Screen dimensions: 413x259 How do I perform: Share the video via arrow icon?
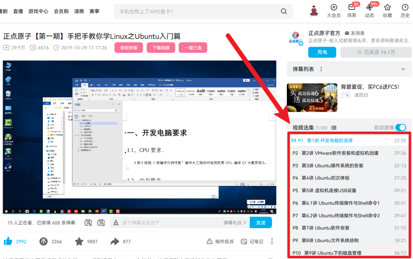[115, 241]
